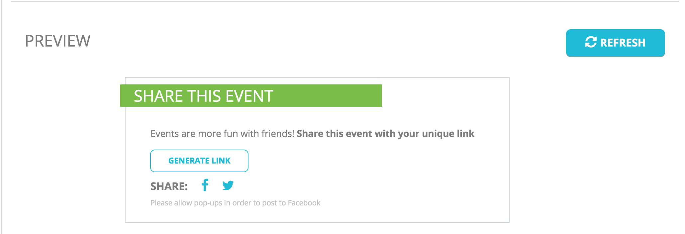Click the REFRESH button label text
The image size is (685, 234).
click(623, 43)
